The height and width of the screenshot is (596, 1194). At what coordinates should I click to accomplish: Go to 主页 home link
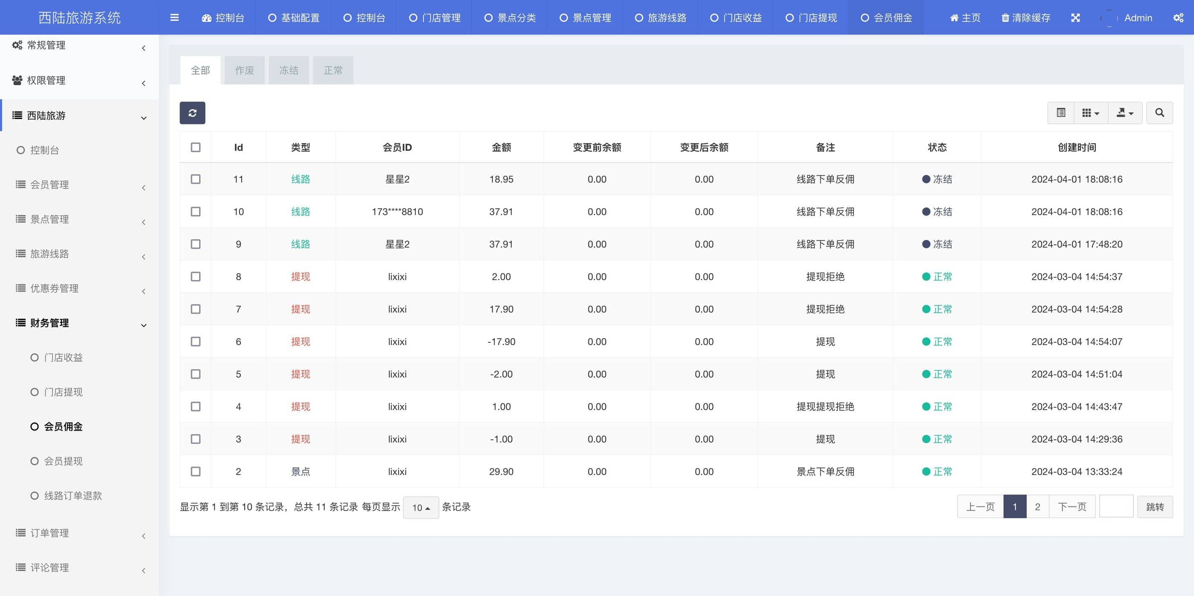(965, 17)
